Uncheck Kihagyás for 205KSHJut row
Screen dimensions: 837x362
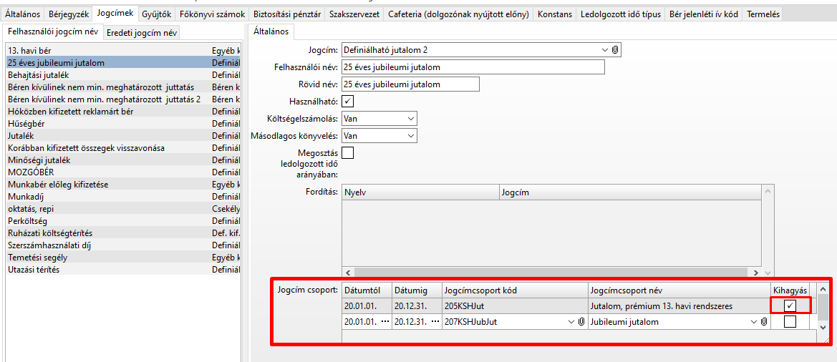pos(790,306)
